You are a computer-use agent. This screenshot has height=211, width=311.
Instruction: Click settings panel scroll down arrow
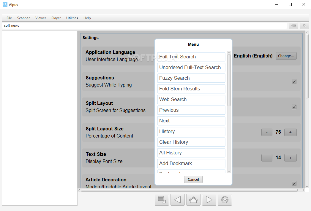click(307, 187)
